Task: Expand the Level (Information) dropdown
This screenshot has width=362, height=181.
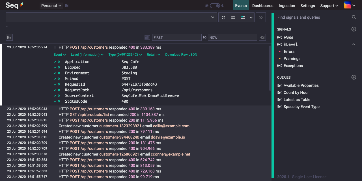Action: click(87, 55)
